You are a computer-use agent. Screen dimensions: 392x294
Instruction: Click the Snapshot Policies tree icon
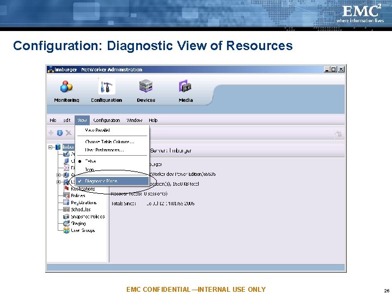[x=66, y=217]
